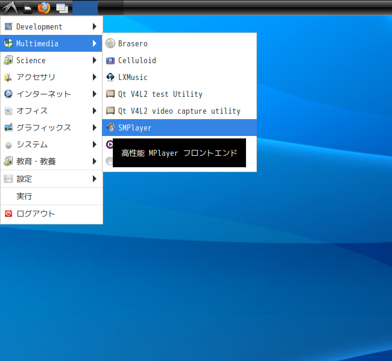Image resolution: width=392 pixels, height=361 pixels.
Task: Open the Development menu entry
Action: coord(51,26)
